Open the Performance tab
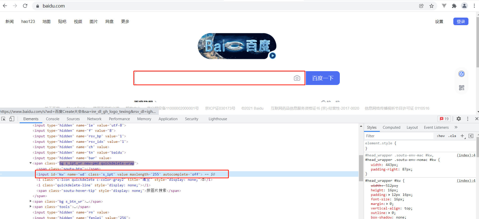479x219 pixels. (119, 119)
